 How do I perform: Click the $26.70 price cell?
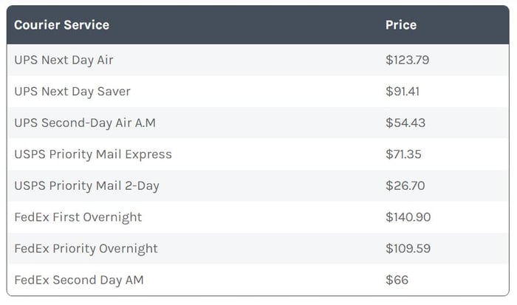coord(405,185)
